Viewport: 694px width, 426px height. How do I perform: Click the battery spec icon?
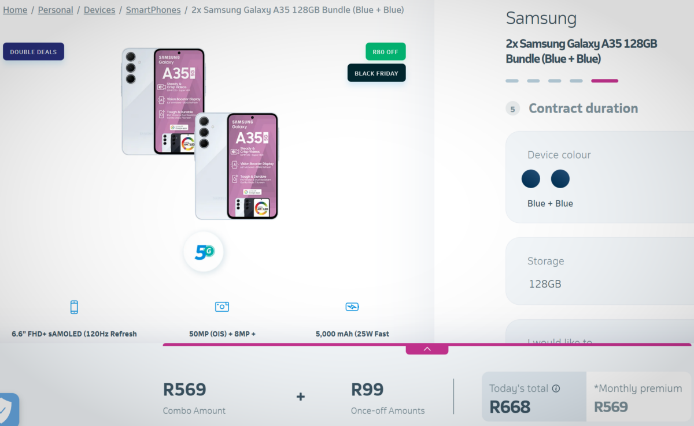tap(352, 307)
